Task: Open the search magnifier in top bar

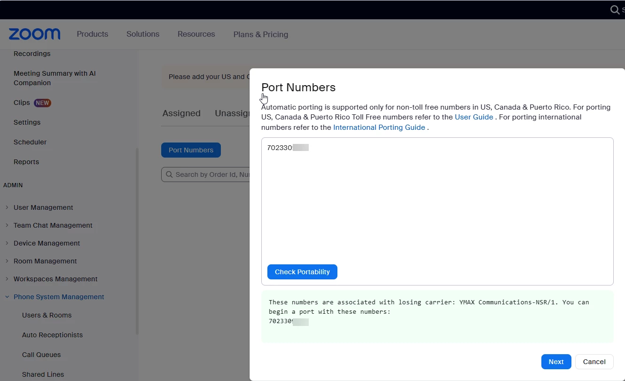Action: (x=615, y=9)
